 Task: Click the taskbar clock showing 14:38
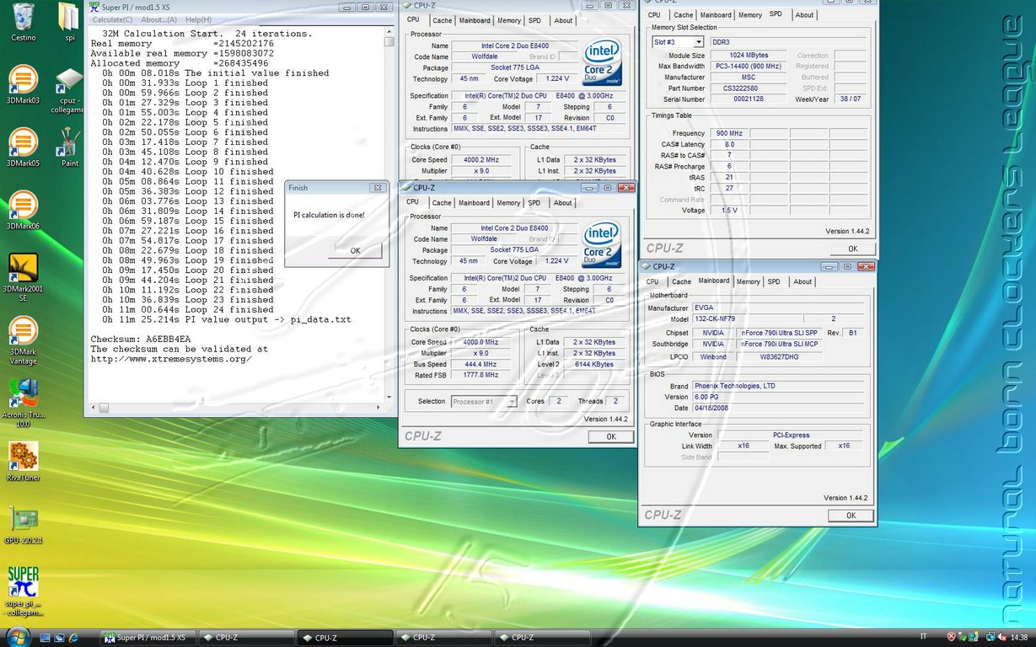(x=1019, y=638)
